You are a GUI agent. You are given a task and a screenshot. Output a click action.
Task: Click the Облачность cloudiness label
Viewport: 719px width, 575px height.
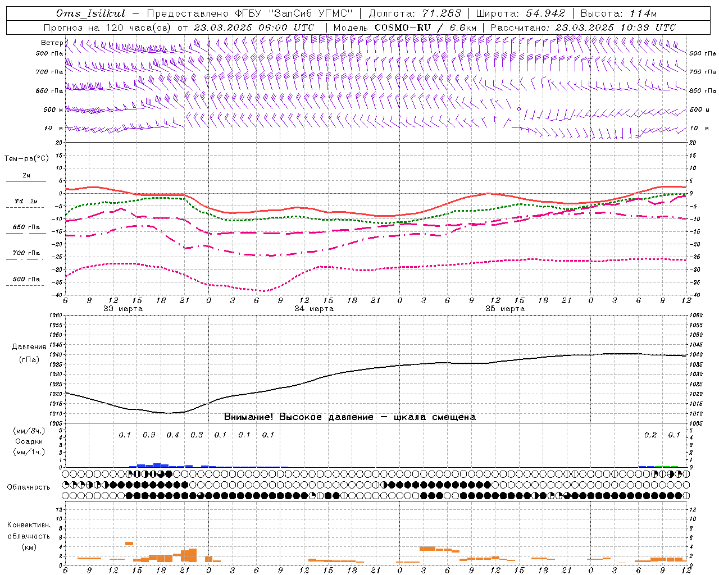pyautogui.click(x=29, y=487)
